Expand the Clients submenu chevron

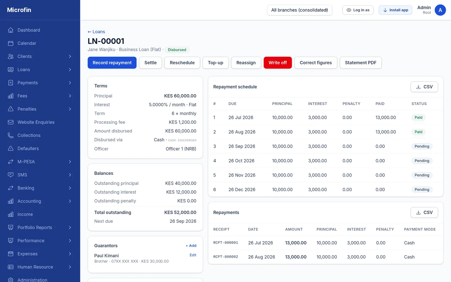(x=70, y=56)
